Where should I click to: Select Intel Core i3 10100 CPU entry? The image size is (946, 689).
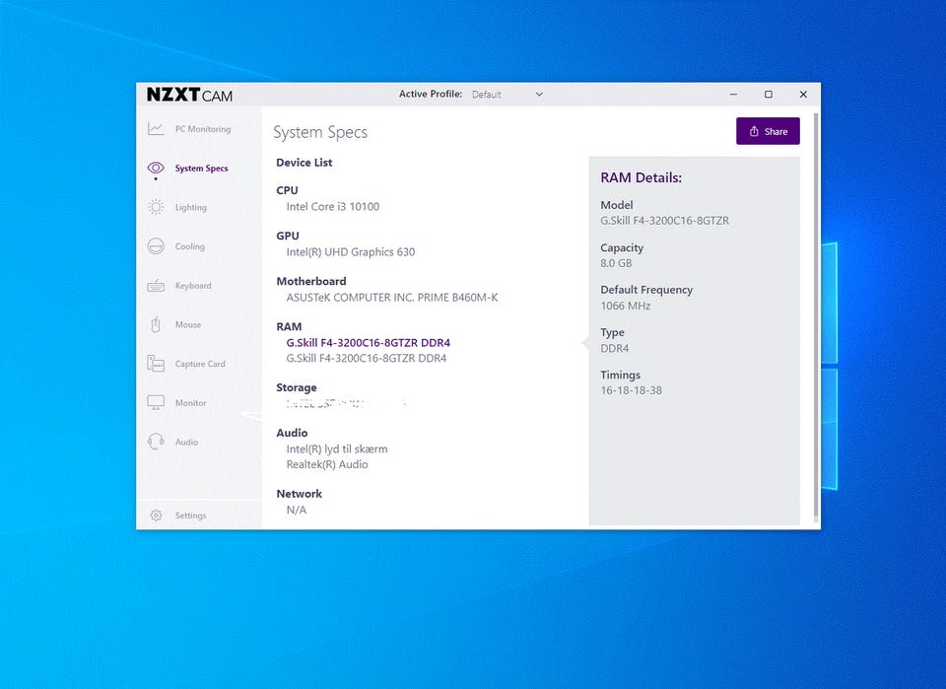pos(332,206)
